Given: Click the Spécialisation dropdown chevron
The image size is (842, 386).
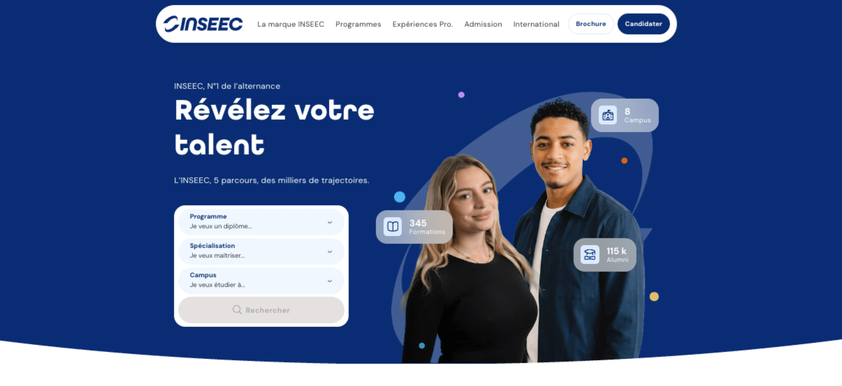Looking at the screenshot, I should pyautogui.click(x=330, y=252).
